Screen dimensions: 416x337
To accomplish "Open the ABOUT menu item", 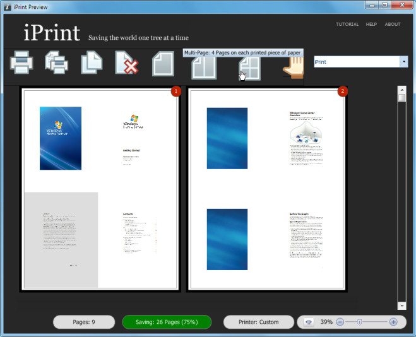I will [x=393, y=24].
